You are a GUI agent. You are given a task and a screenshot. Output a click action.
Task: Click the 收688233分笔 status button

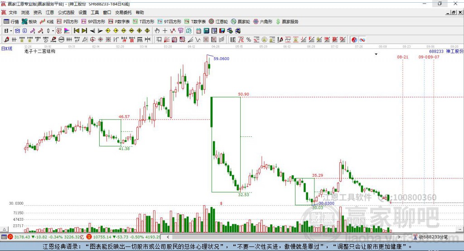pos(430,237)
